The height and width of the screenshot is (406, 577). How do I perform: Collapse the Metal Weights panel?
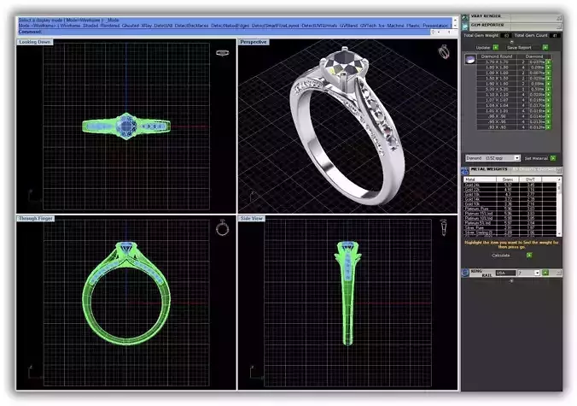(x=559, y=170)
